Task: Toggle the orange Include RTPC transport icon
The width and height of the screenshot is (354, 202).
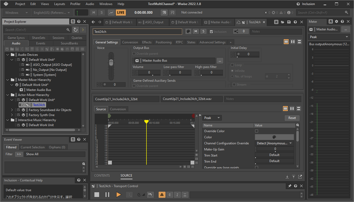Action: point(162,195)
